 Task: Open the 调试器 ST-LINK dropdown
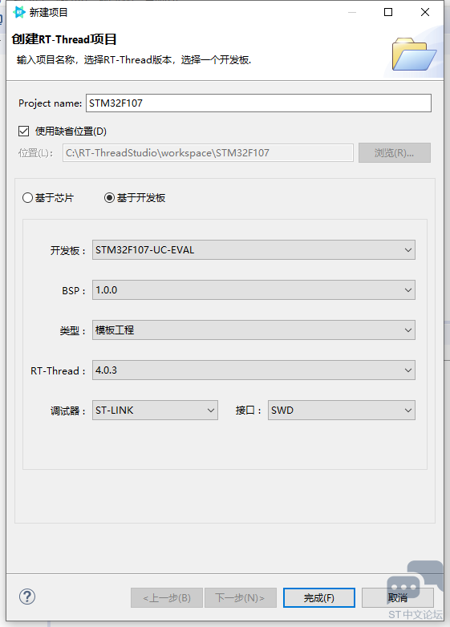155,410
